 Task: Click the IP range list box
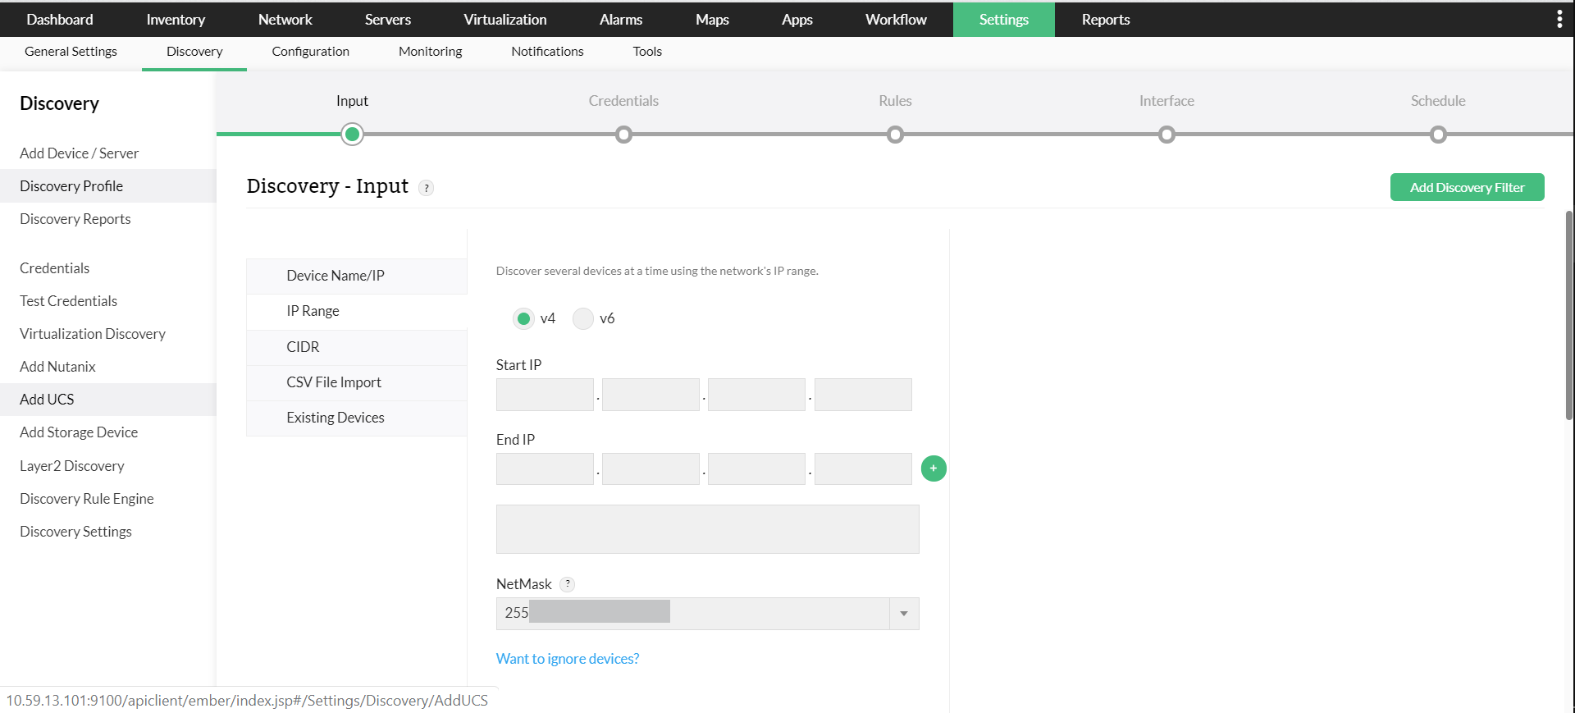click(x=707, y=529)
